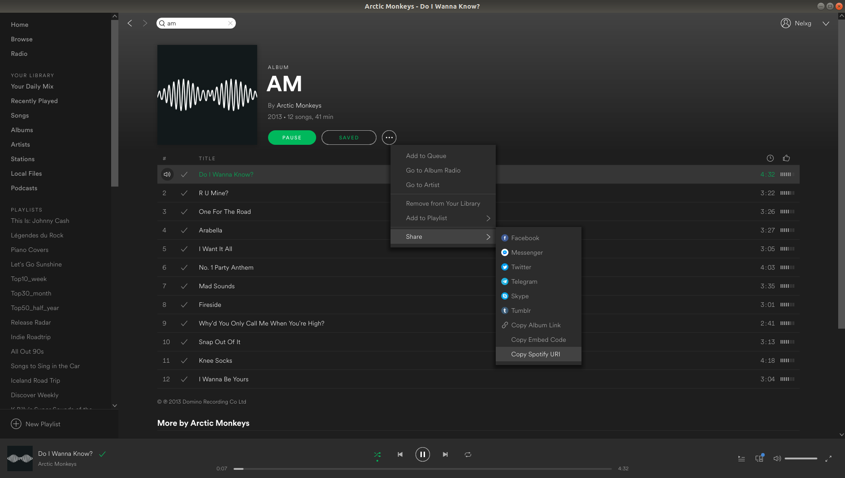Screen dimensions: 845x478
Task: Share the album via Telegram
Action: (x=524, y=281)
